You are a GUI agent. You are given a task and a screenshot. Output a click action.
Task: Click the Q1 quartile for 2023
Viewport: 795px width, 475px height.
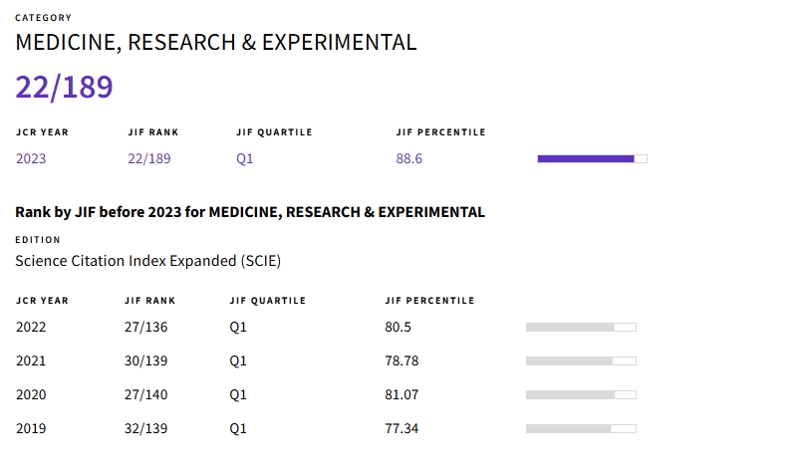click(x=245, y=158)
